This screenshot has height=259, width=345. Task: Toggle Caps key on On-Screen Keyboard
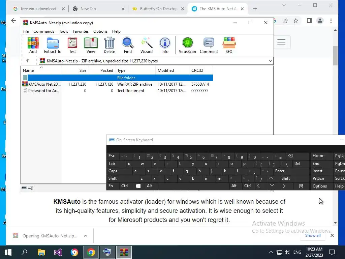(x=119, y=171)
